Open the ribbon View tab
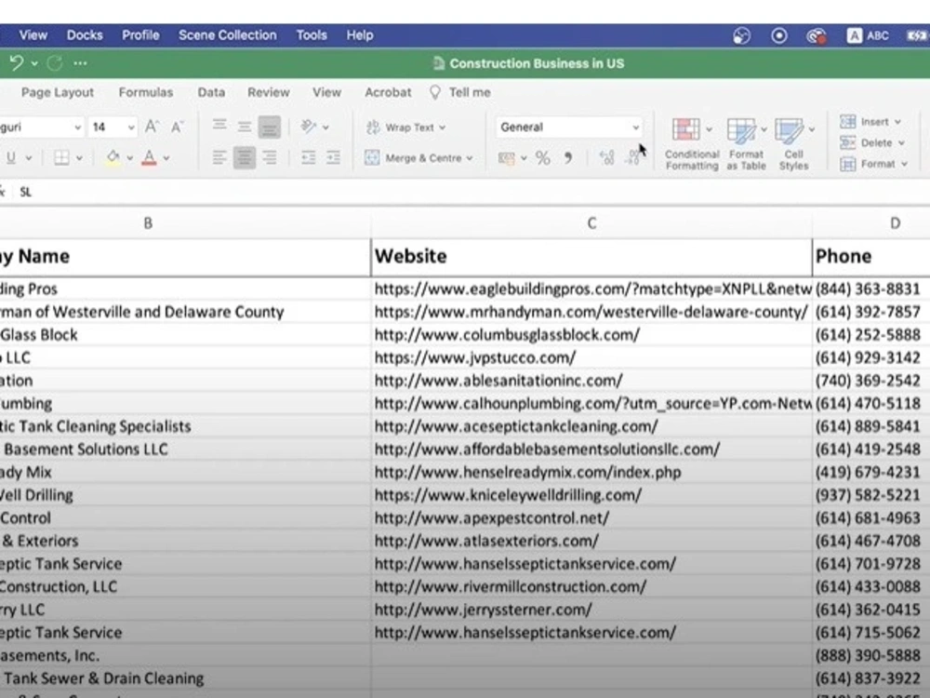The width and height of the screenshot is (930, 698). click(x=326, y=92)
